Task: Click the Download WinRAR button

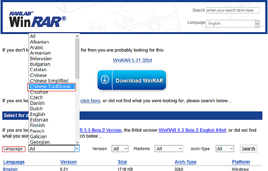Action: (x=132, y=80)
